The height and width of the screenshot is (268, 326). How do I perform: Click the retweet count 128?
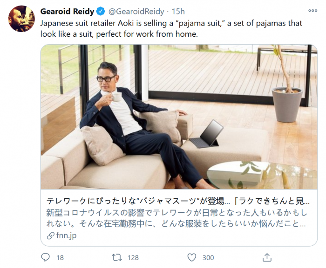click(133, 258)
